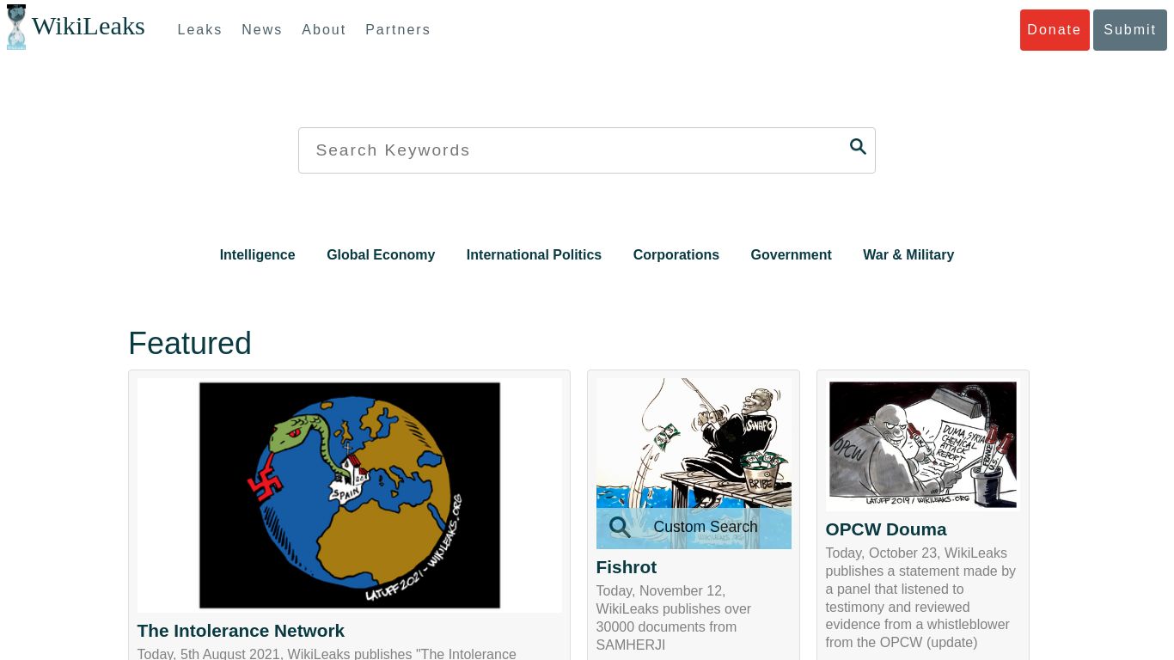The height and width of the screenshot is (660, 1174).
Task: Open the News menu item
Action: pyautogui.click(x=262, y=29)
